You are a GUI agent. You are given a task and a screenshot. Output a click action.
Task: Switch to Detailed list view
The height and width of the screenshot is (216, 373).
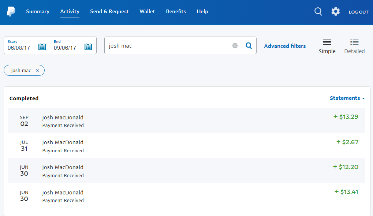coord(354,46)
